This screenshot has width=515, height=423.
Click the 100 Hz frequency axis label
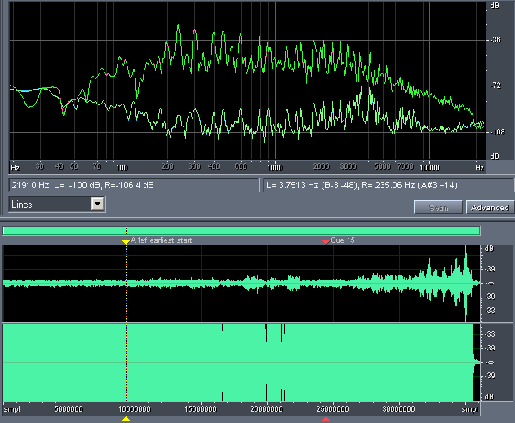pos(122,168)
